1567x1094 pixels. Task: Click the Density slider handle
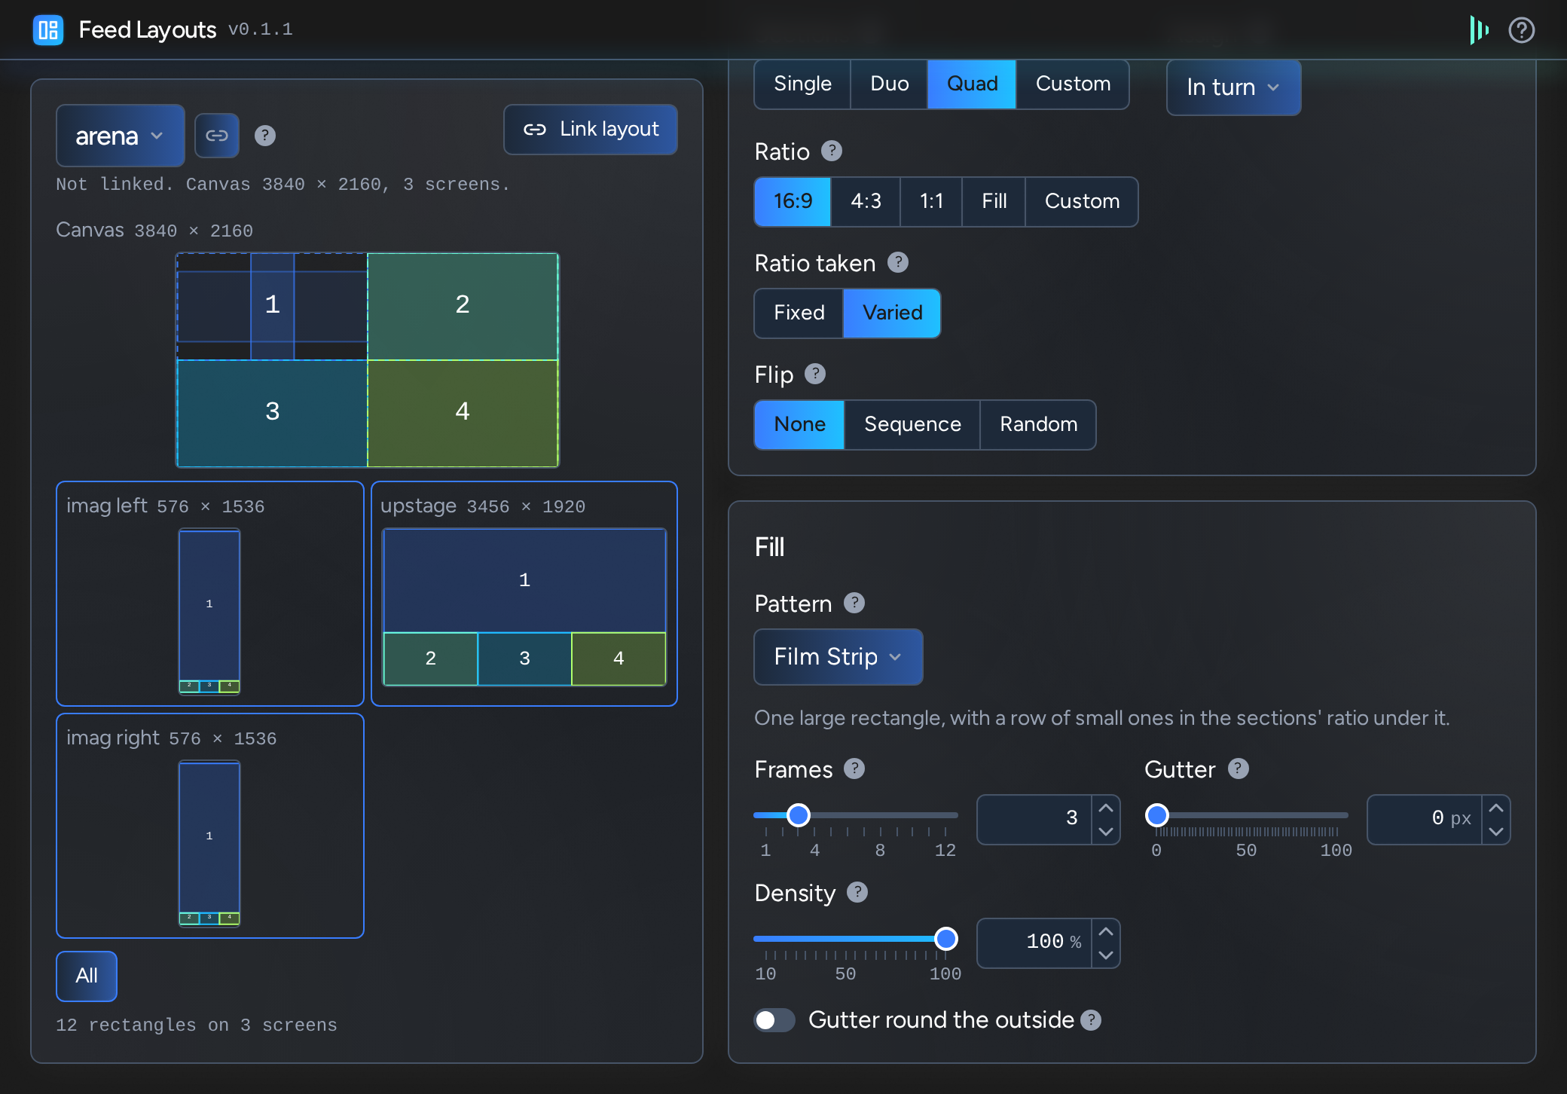click(946, 939)
